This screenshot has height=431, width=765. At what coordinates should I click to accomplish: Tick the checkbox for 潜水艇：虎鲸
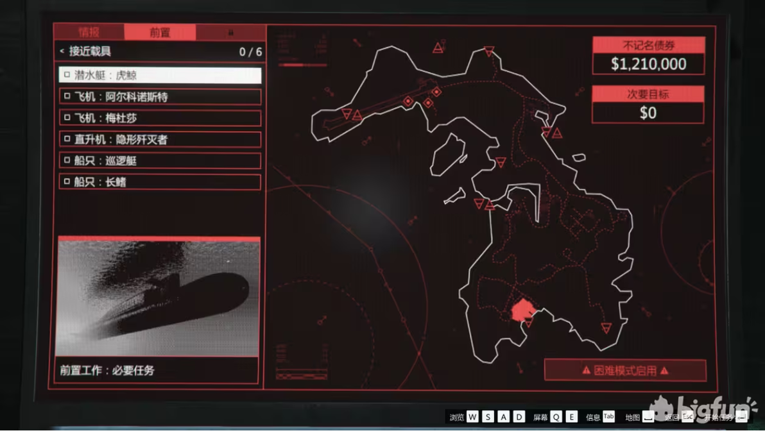tap(67, 75)
